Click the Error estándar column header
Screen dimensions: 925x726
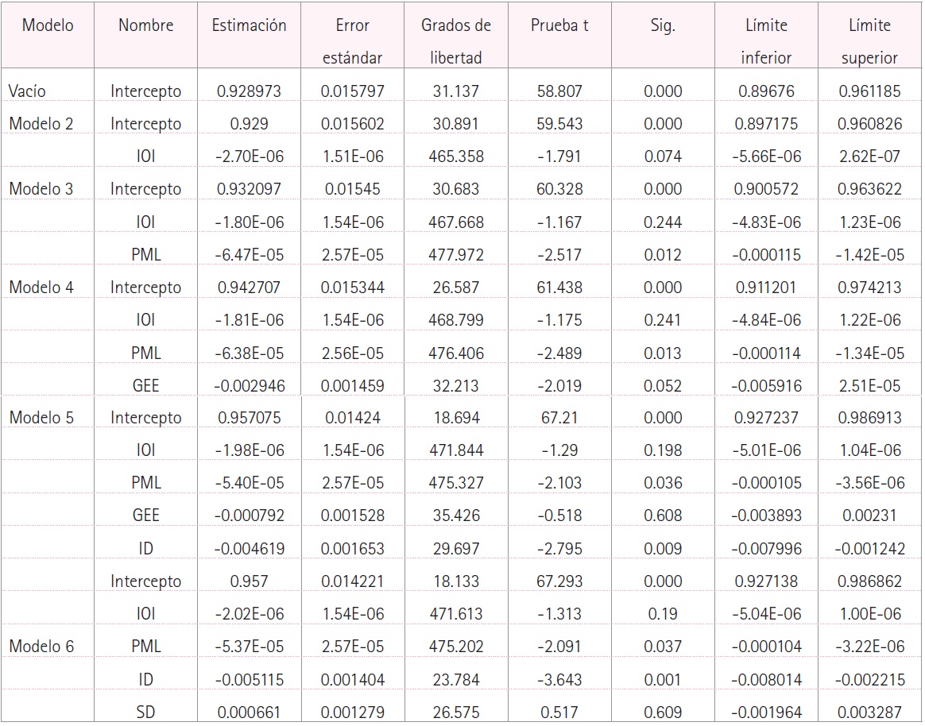tap(352, 41)
